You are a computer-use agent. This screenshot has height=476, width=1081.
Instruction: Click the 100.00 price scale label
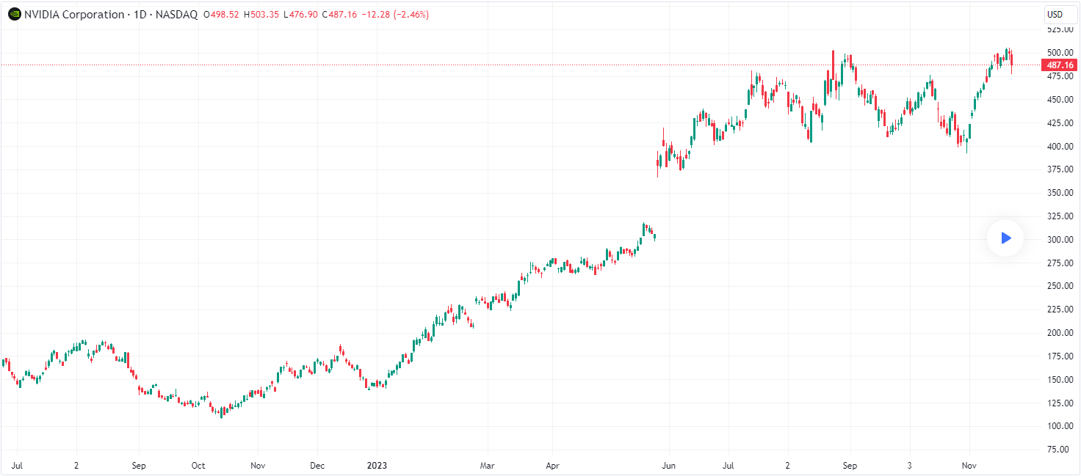pyautogui.click(x=1058, y=426)
